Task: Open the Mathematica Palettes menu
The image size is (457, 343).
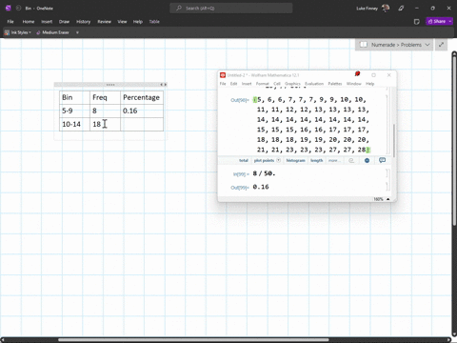Action: pyautogui.click(x=335, y=84)
